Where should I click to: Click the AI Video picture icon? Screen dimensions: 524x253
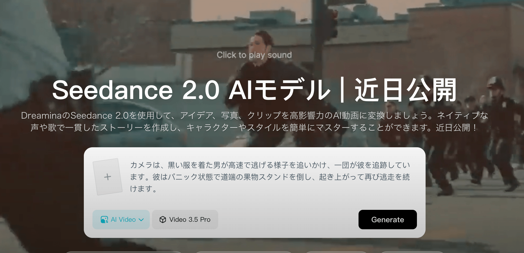(104, 220)
